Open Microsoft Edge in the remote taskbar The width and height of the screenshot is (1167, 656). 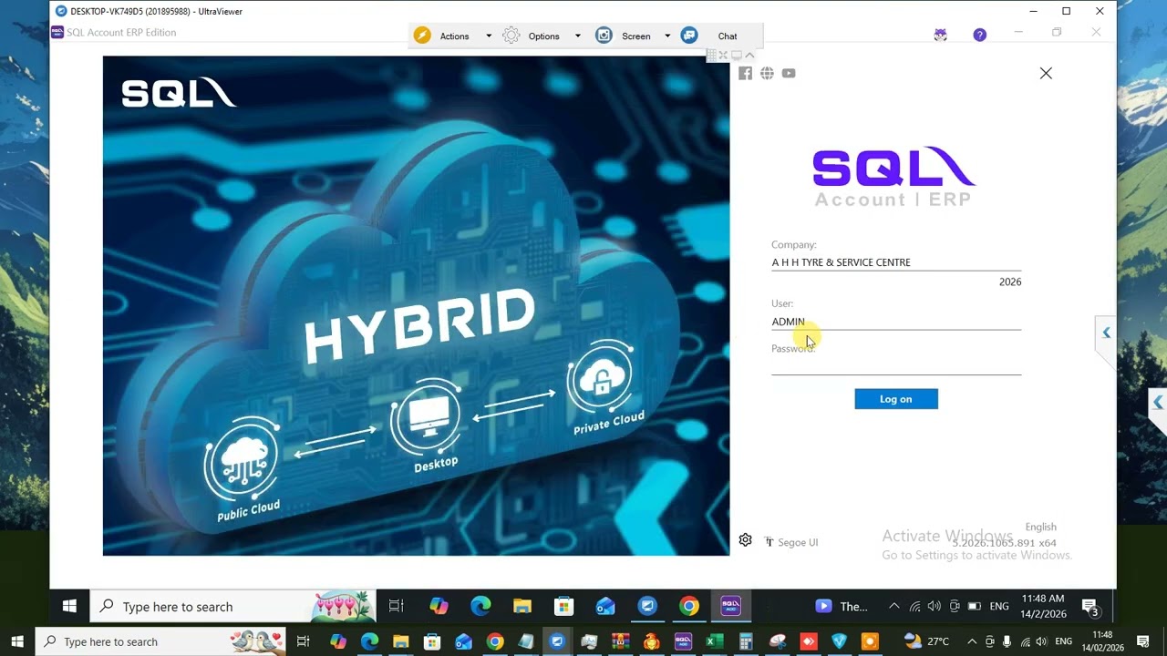[480, 606]
